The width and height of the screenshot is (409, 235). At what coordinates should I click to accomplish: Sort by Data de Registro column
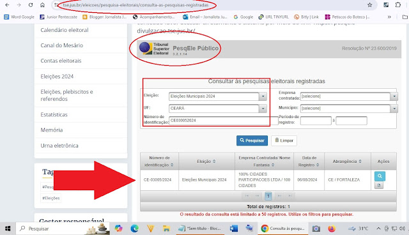pyautogui.click(x=309, y=162)
